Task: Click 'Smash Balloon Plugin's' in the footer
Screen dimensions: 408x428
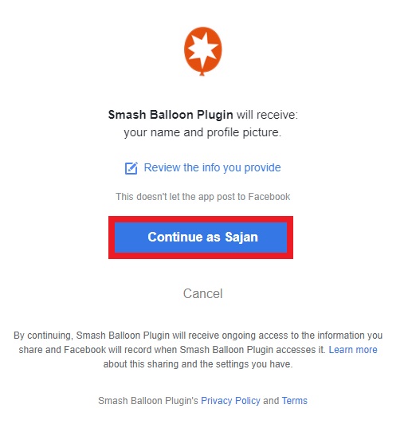Action: point(148,401)
